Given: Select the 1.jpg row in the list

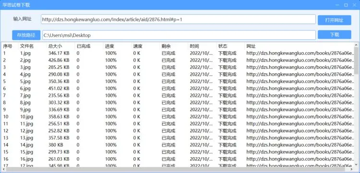Looking at the screenshot, I should pyautogui.click(x=178, y=53).
